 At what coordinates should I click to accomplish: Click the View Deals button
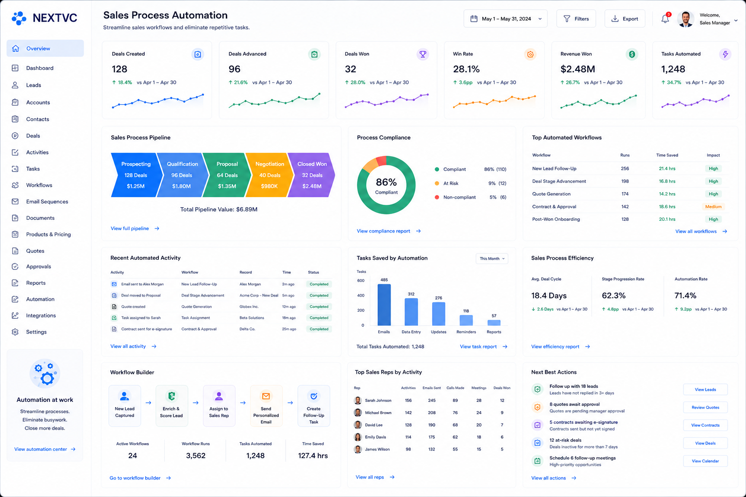(705, 443)
